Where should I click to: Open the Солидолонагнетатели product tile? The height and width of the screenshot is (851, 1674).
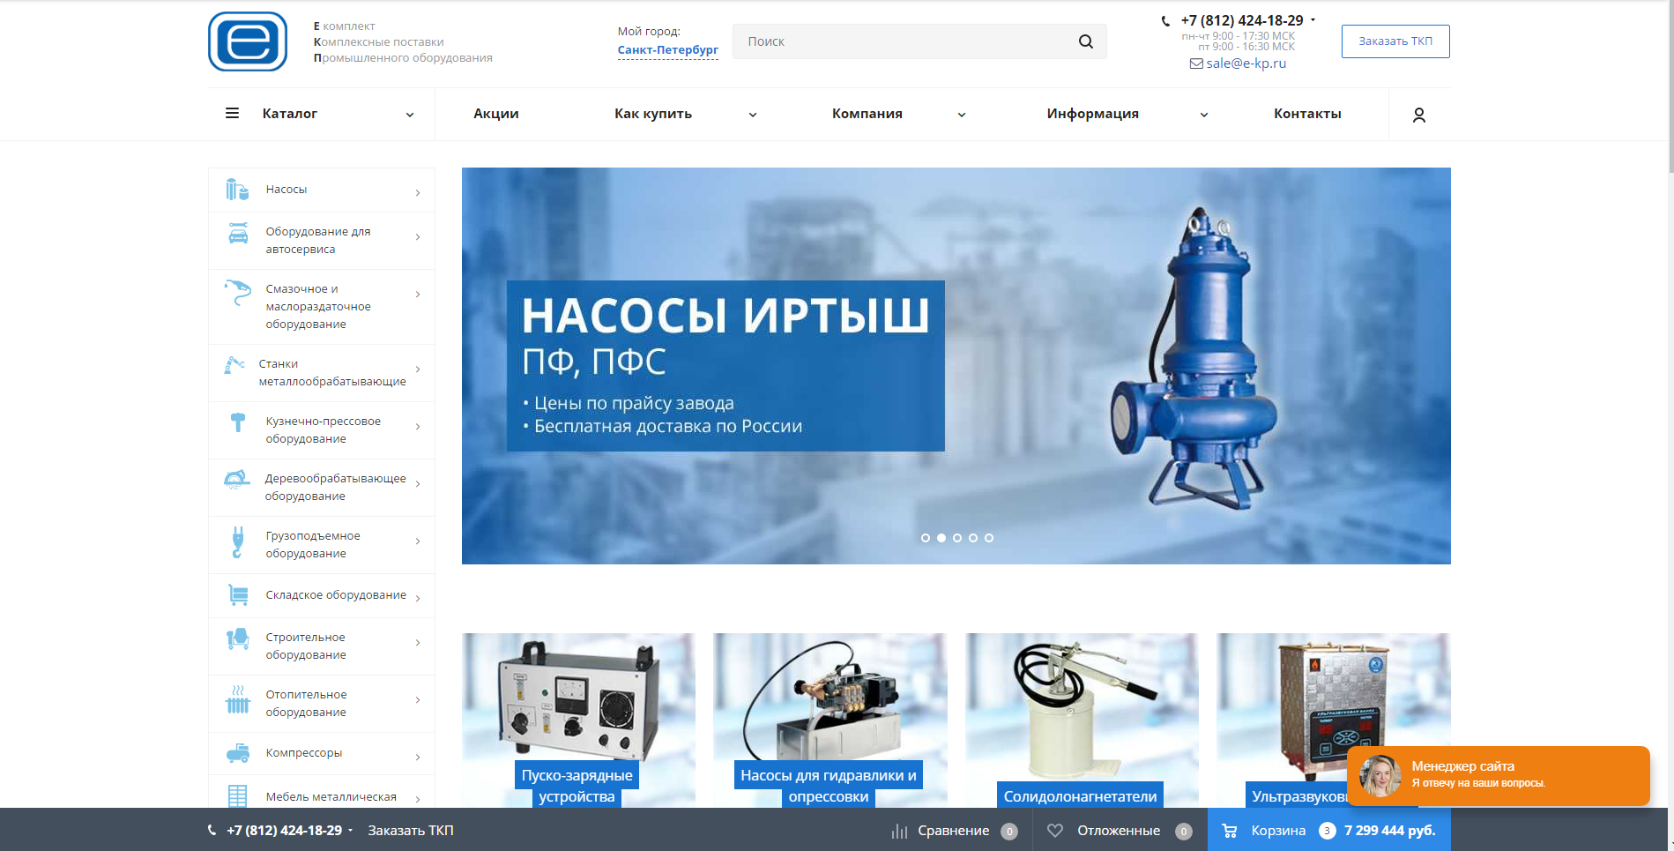[x=1082, y=720]
